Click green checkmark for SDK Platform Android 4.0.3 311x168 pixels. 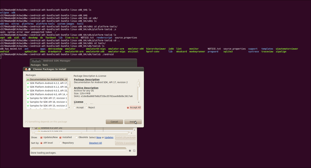(28, 91)
